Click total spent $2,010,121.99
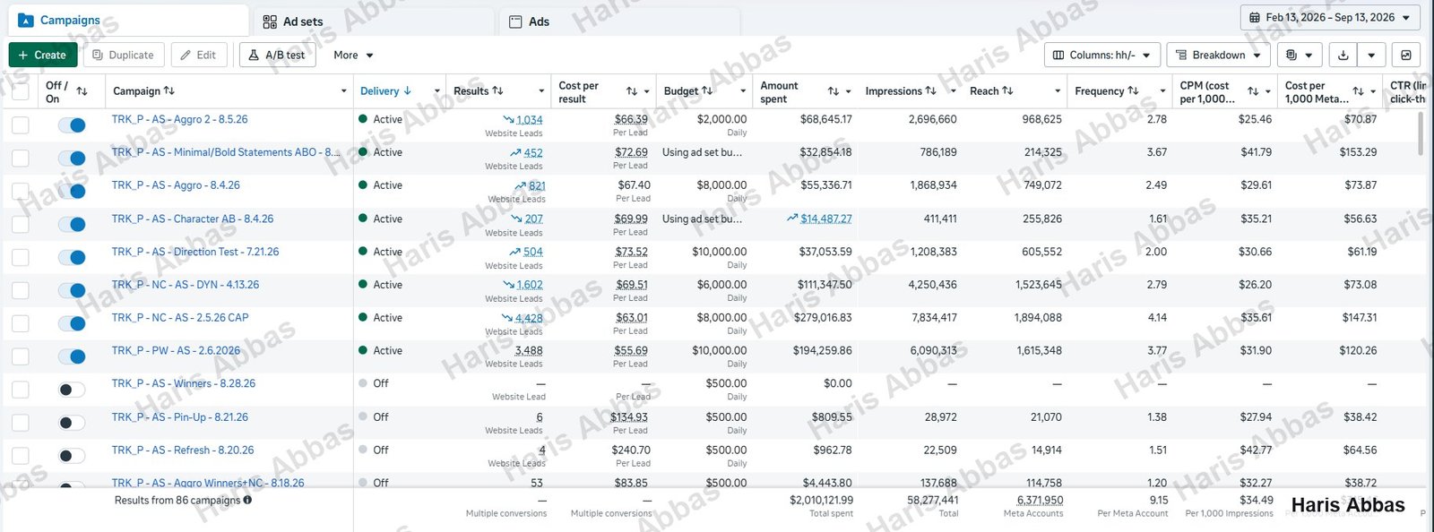 821,500
